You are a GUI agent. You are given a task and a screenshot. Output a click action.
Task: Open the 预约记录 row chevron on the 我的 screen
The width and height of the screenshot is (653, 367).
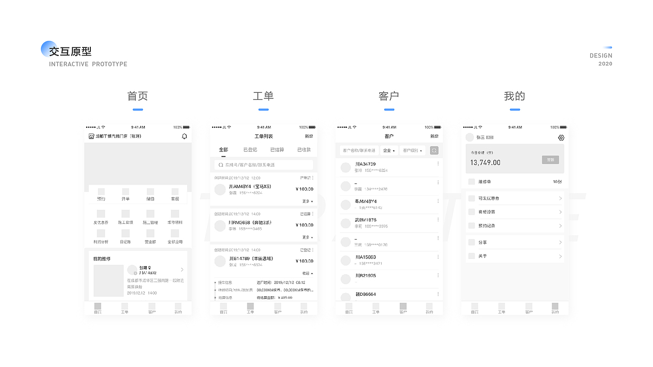[x=560, y=226]
